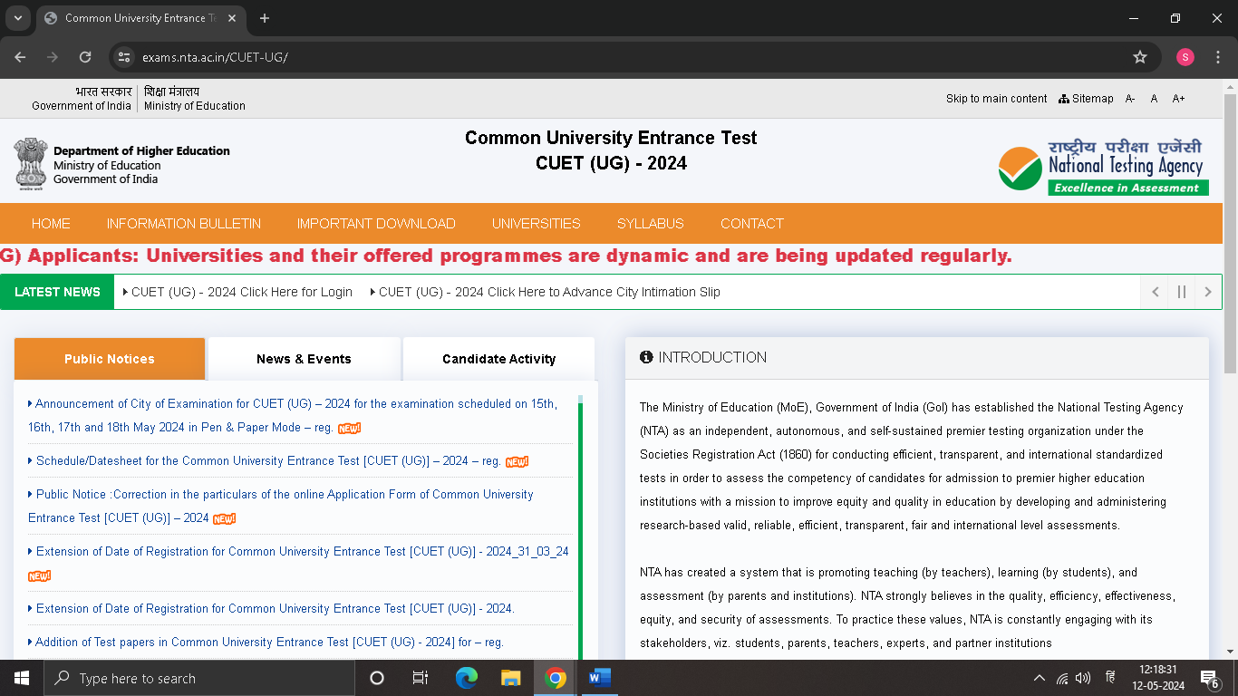The image size is (1238, 696).
Task: Click the taskbar search box
Action: (199, 678)
